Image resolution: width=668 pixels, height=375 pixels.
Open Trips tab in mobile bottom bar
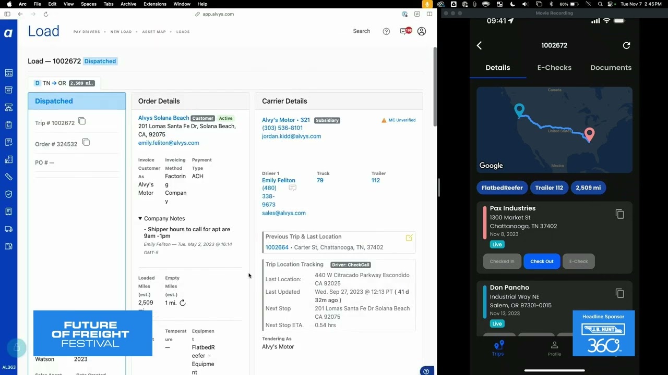click(x=498, y=348)
